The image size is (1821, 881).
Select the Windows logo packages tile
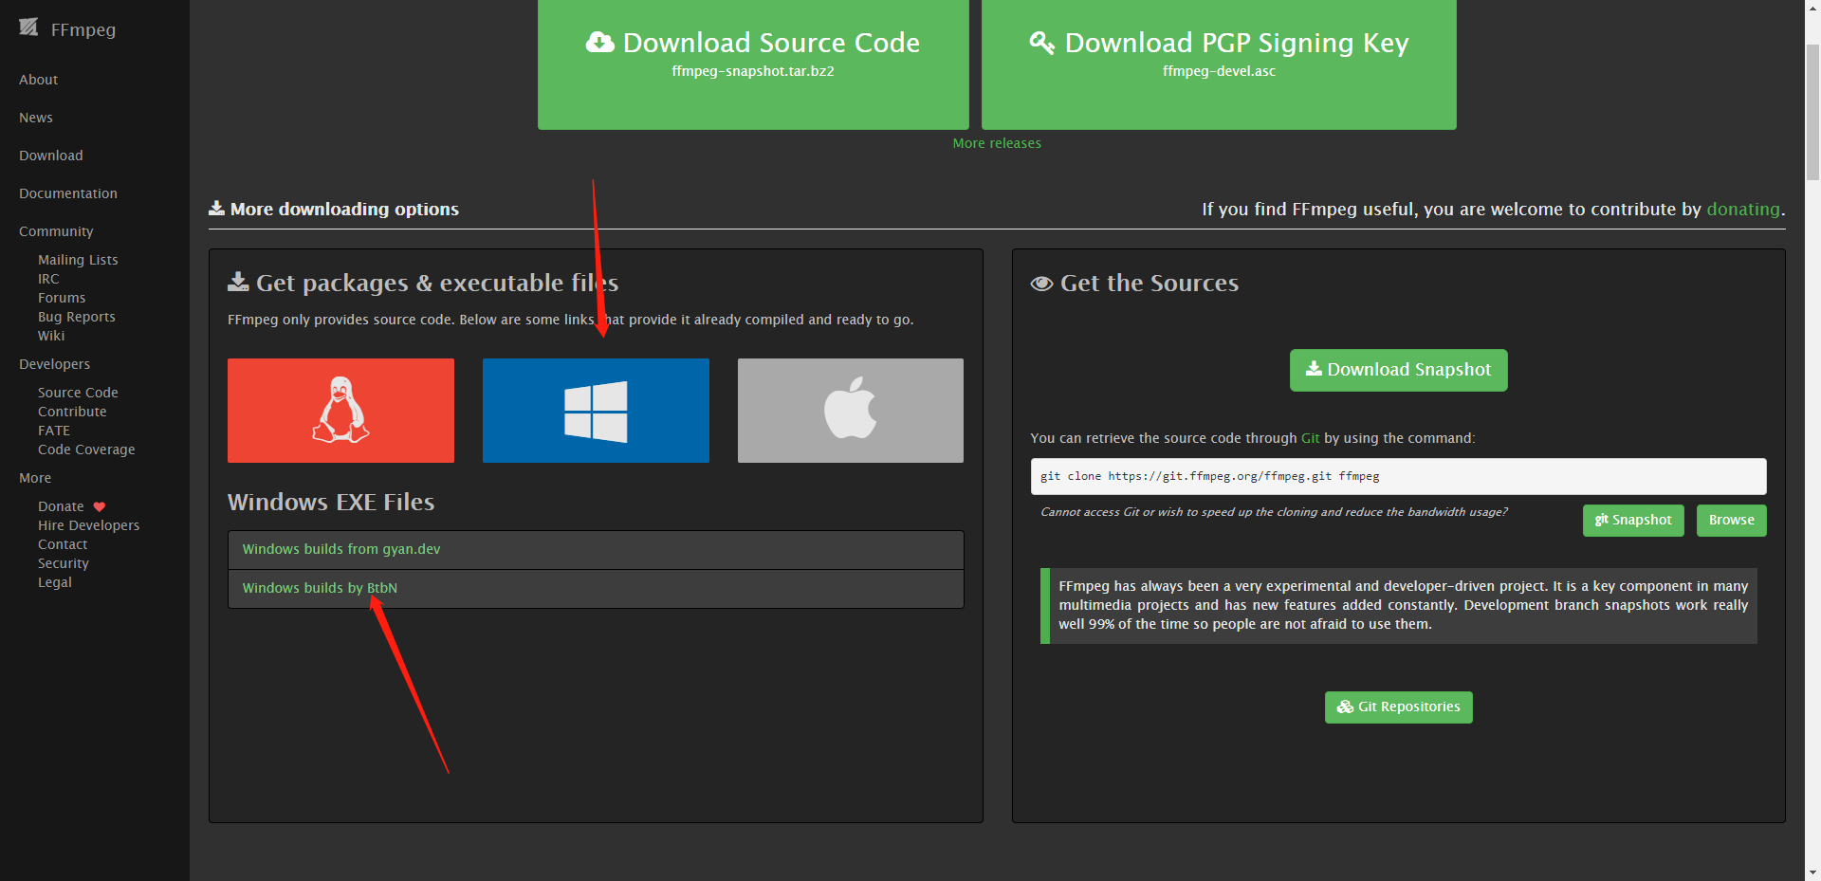(596, 411)
